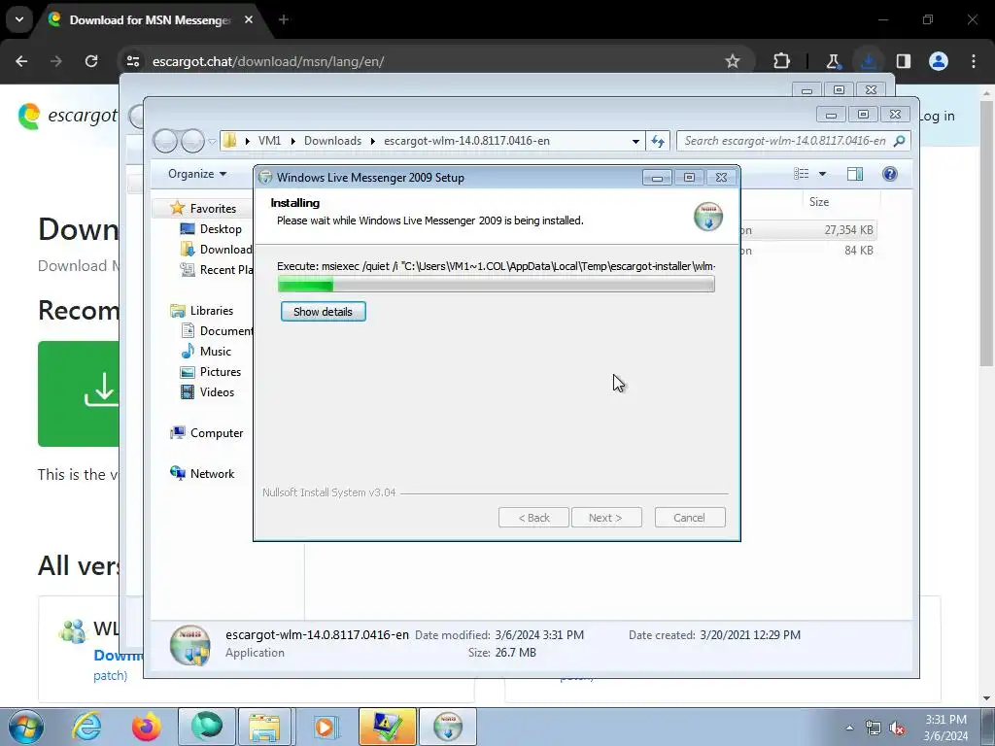Click the Chrome address bar URL
The height and width of the screenshot is (746, 995).
268,61
